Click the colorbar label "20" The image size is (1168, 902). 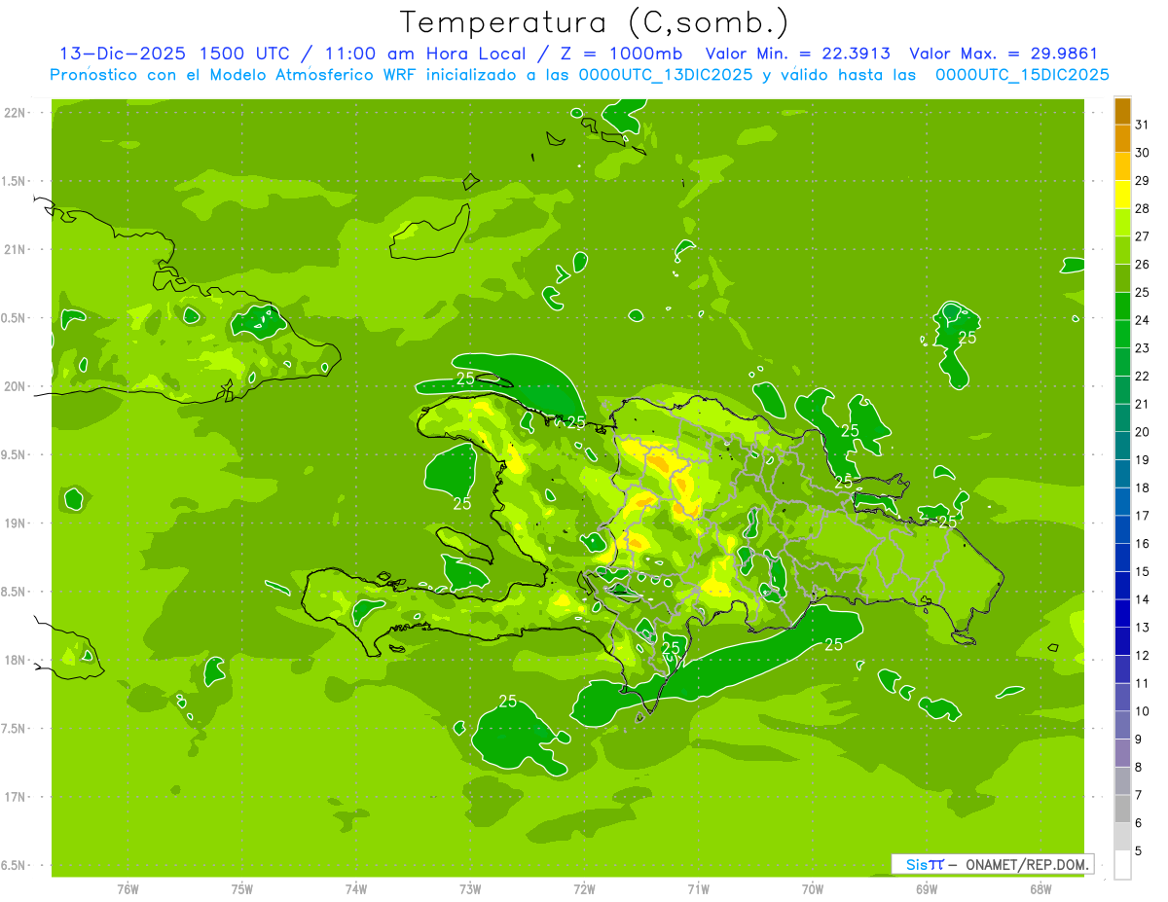pyautogui.click(x=1143, y=432)
